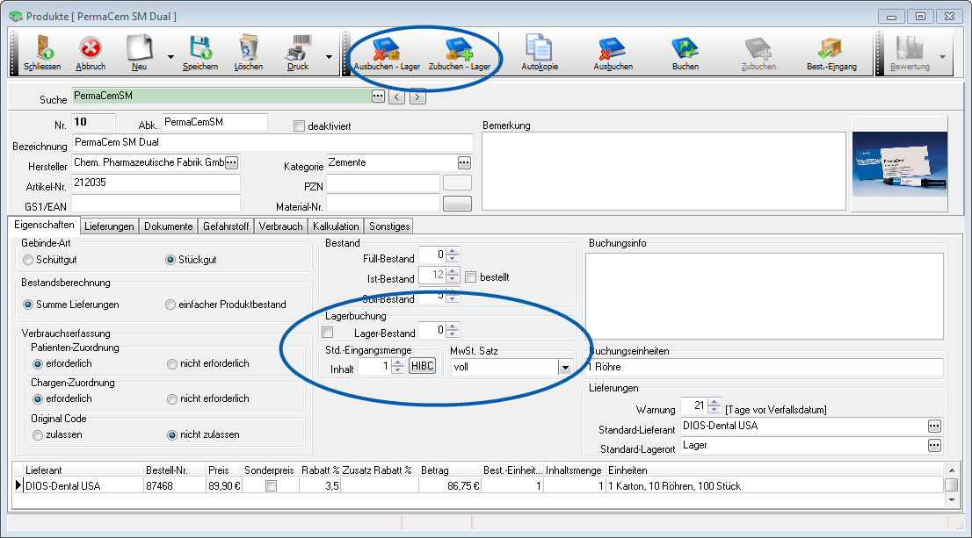Select Stückgut radio button

click(x=170, y=260)
